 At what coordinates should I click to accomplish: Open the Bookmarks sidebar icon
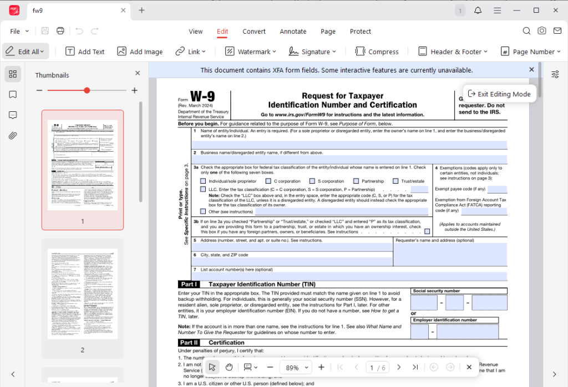pyautogui.click(x=13, y=95)
